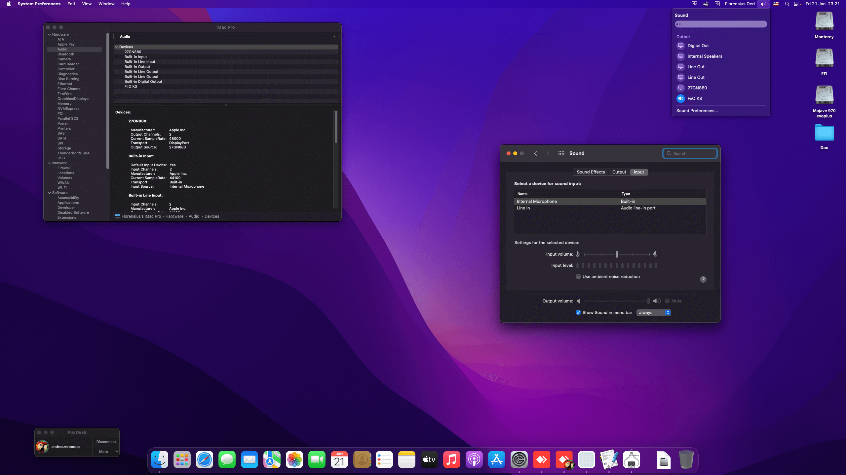Image resolution: width=846 pixels, height=475 pixels.
Task: Open Control Center from the menu bar
Action: (797, 4)
